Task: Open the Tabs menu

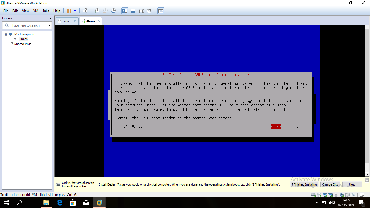Action: click(x=46, y=11)
